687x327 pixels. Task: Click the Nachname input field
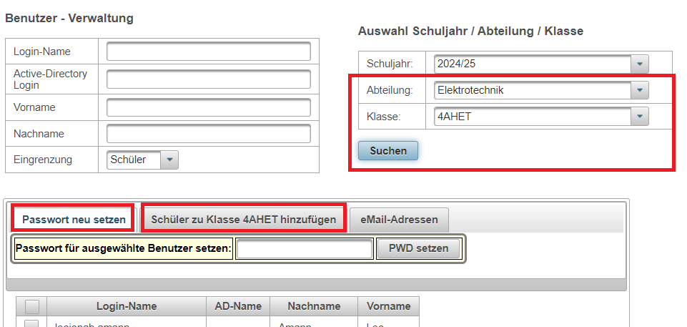(209, 134)
